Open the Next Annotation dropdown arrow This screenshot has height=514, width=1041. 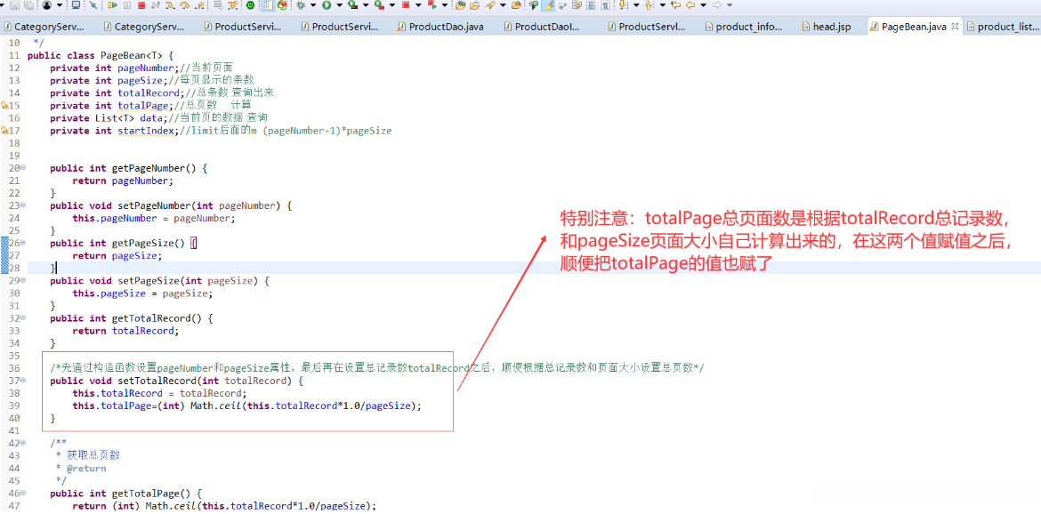[x=636, y=5]
